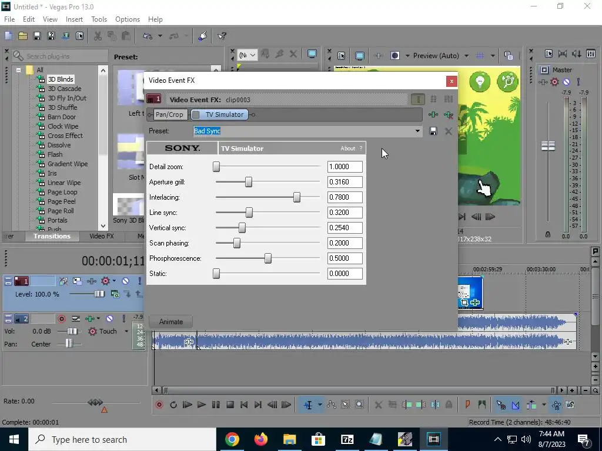Click the What's This help cursor icon
Image resolution: width=602 pixels, height=451 pixels.
(x=222, y=36)
